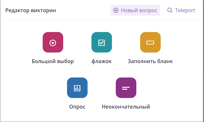
Task: Click the флажок label text
Action: pos(102,61)
